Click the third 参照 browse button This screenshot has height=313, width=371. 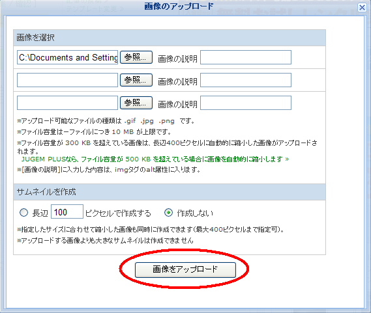click(x=136, y=103)
